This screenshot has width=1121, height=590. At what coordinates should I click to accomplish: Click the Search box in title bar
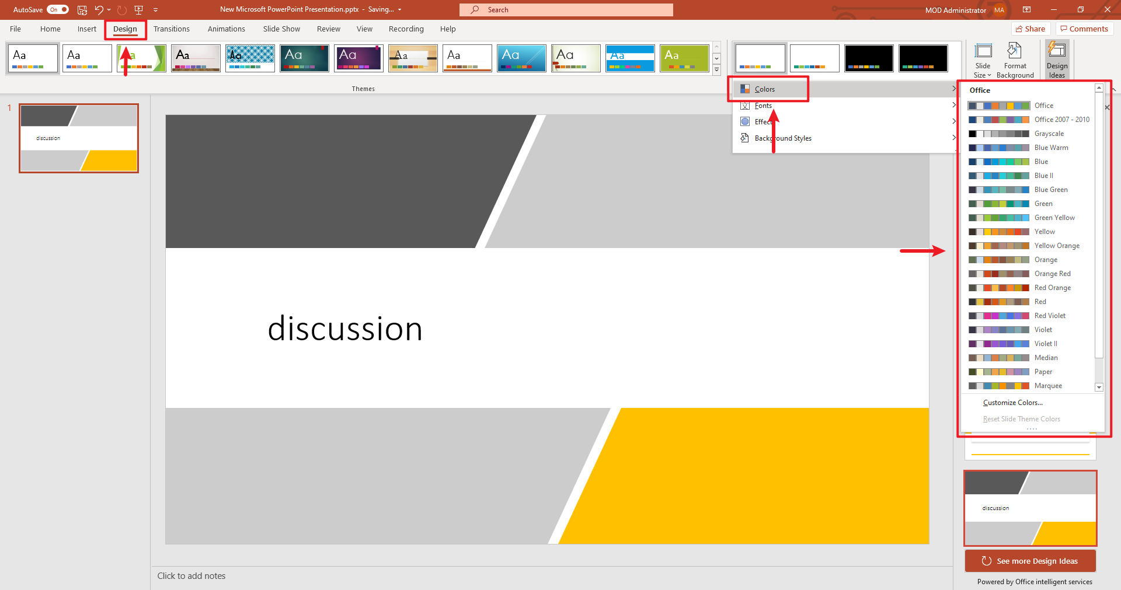tap(566, 10)
